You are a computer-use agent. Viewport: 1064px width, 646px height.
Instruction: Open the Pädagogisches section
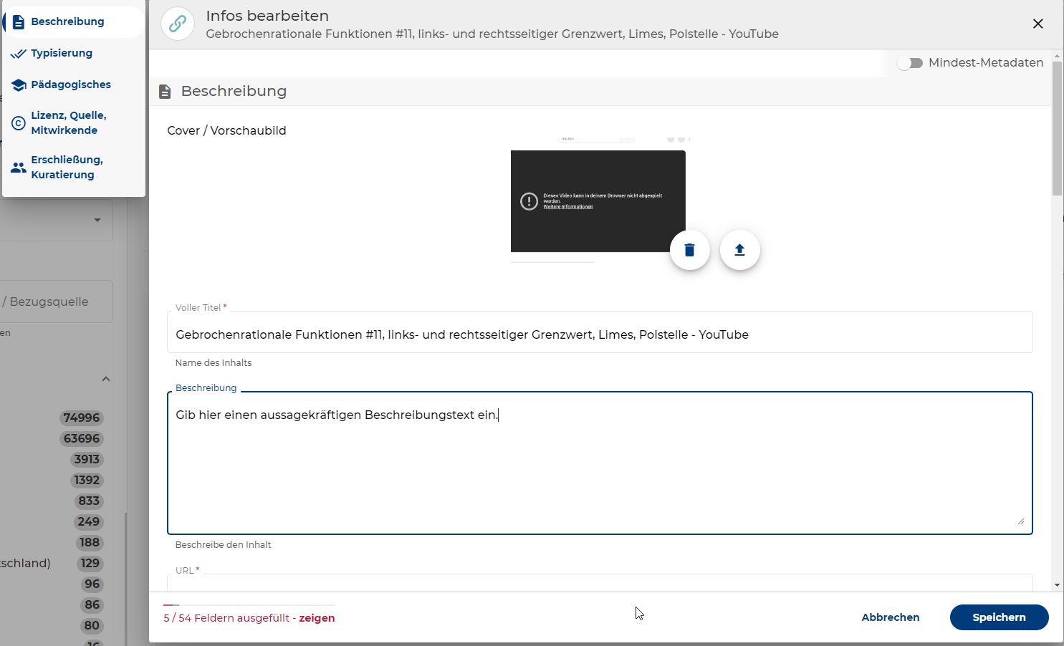[x=71, y=85]
